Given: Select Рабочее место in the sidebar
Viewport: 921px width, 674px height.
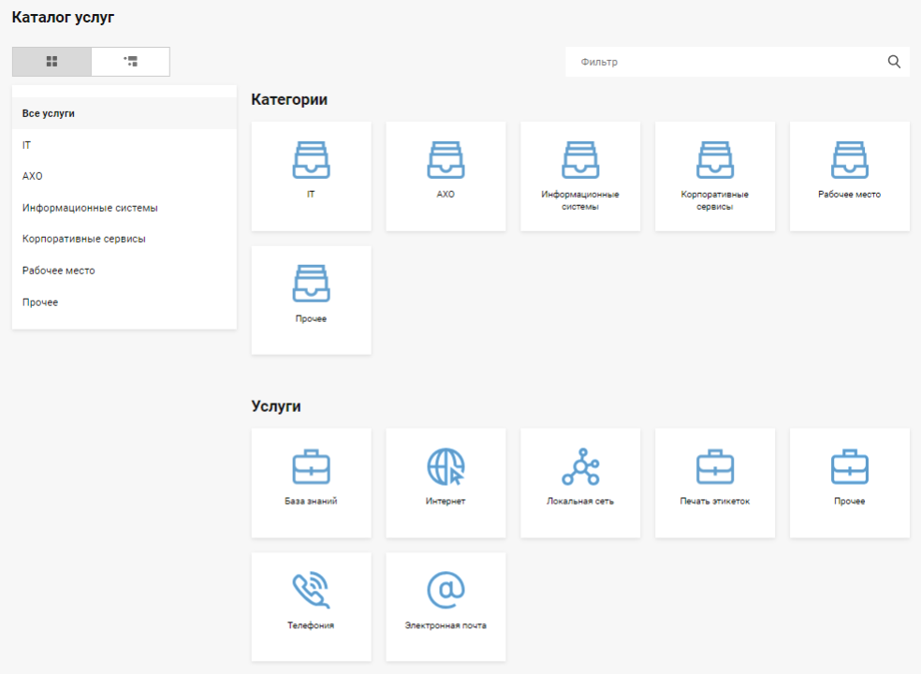Looking at the screenshot, I should coord(58,271).
